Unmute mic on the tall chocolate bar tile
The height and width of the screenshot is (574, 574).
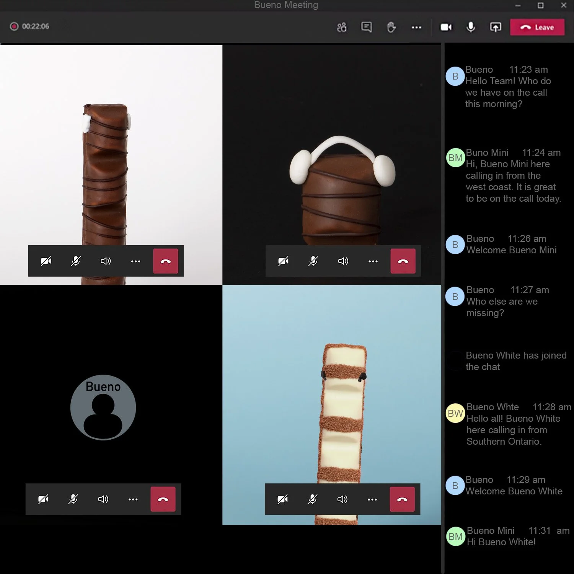point(76,261)
